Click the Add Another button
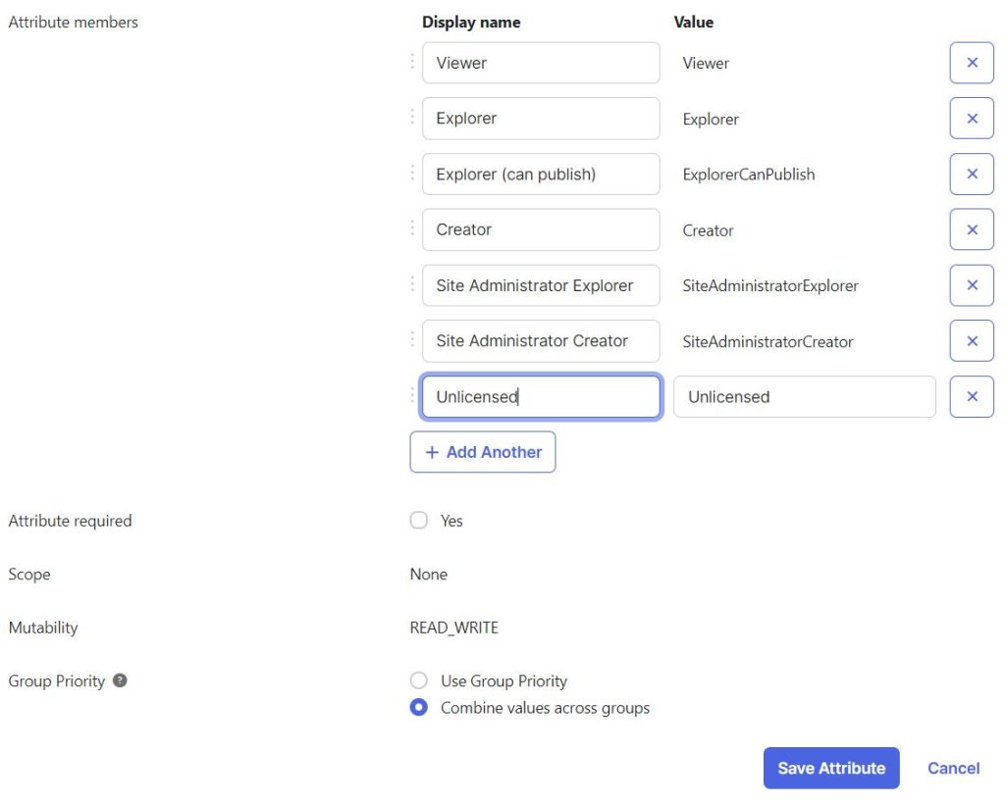1005x805 pixels. pos(483,452)
